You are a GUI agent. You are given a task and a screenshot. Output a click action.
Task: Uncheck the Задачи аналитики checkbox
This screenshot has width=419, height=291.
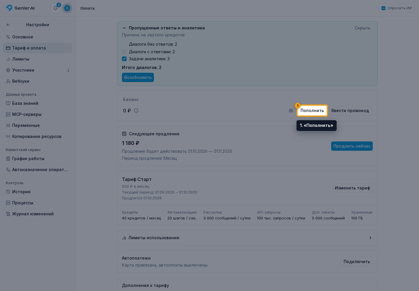point(124,59)
